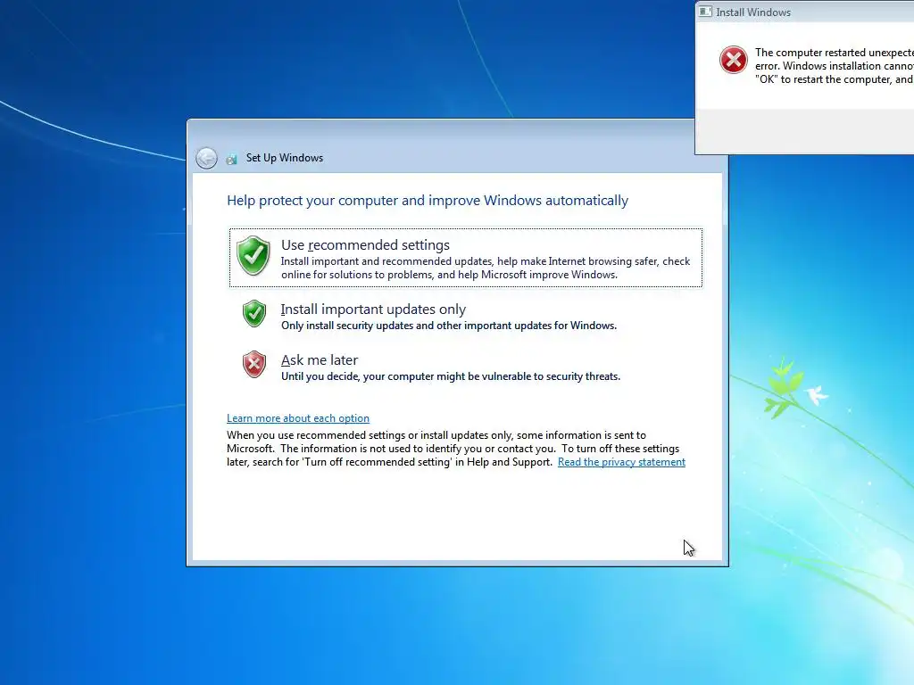Choose Use recommended settings option
Image resolution: width=914 pixels, height=685 pixels.
click(466, 258)
